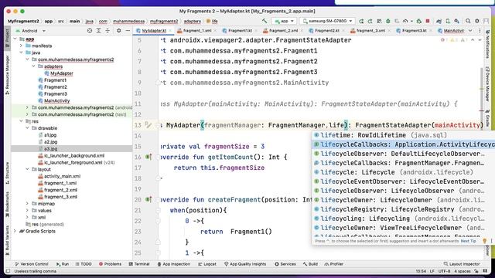The width and height of the screenshot is (495, 278).
Task: Toggle tool window bars icon in status bar
Action: [8, 271]
